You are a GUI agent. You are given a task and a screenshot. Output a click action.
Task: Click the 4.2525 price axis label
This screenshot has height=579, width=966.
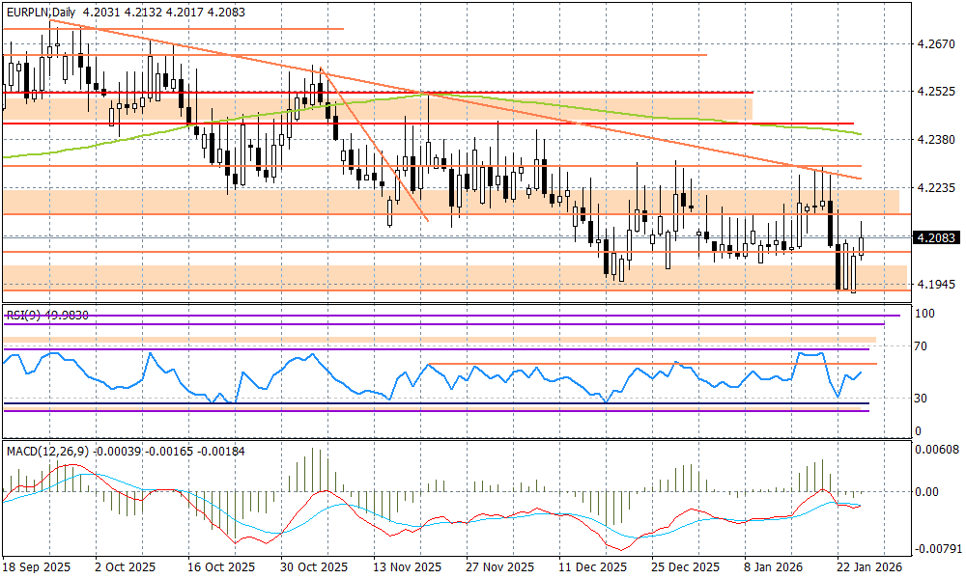[x=935, y=93]
